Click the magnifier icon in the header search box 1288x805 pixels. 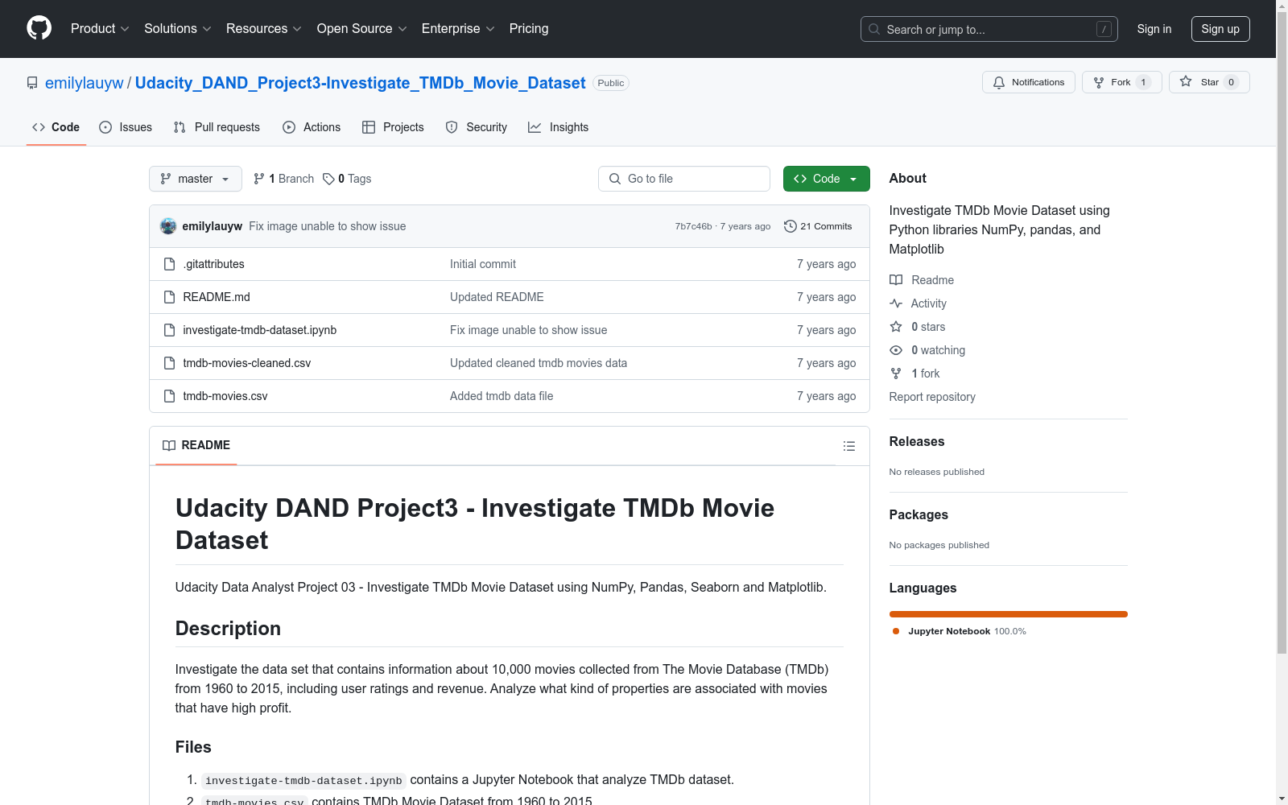pyautogui.click(x=874, y=29)
